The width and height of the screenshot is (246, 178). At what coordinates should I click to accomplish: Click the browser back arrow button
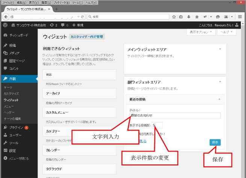[x=6, y=17]
